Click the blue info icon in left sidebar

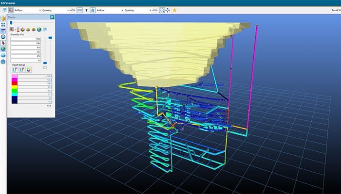(3, 62)
